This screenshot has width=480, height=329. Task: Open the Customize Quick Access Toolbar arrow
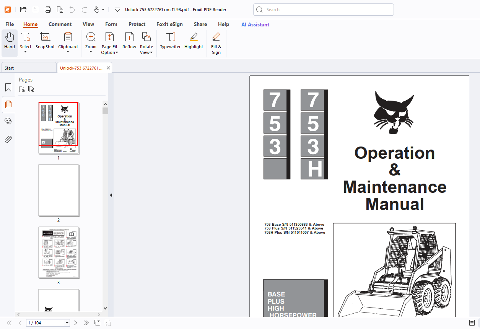(x=117, y=10)
